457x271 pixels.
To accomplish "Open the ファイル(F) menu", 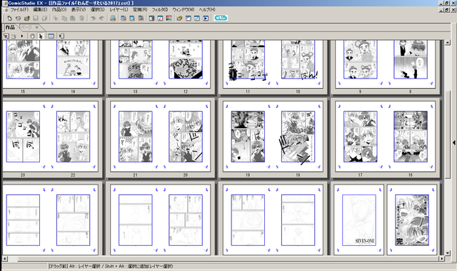I will click(19, 9).
